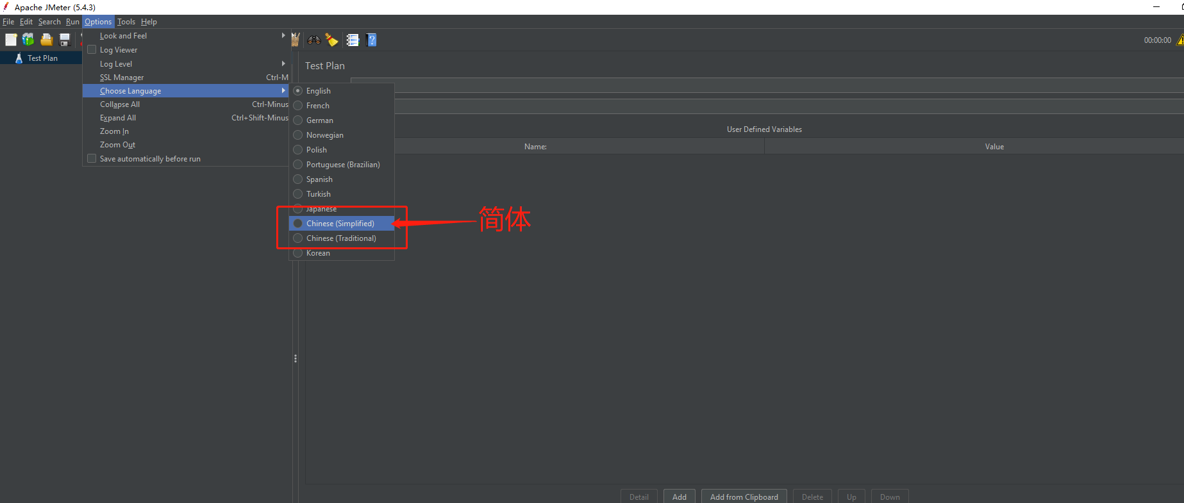Toggle the Log Viewer checkbox
The image size is (1184, 503).
92,49
